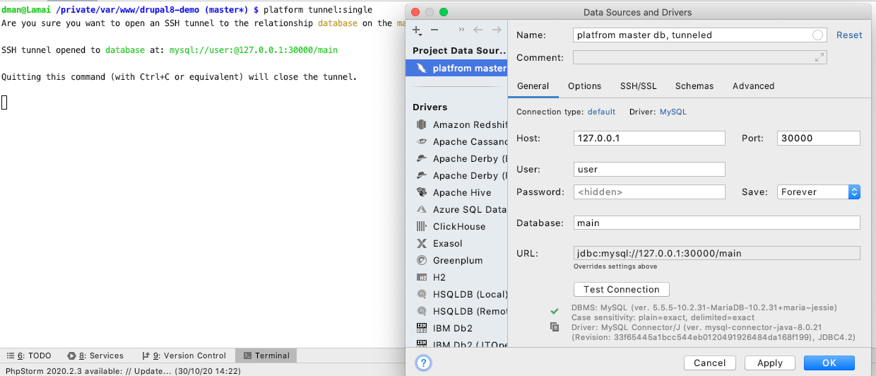
Task: Click 'Project Data Sources' header
Action: 460,51
